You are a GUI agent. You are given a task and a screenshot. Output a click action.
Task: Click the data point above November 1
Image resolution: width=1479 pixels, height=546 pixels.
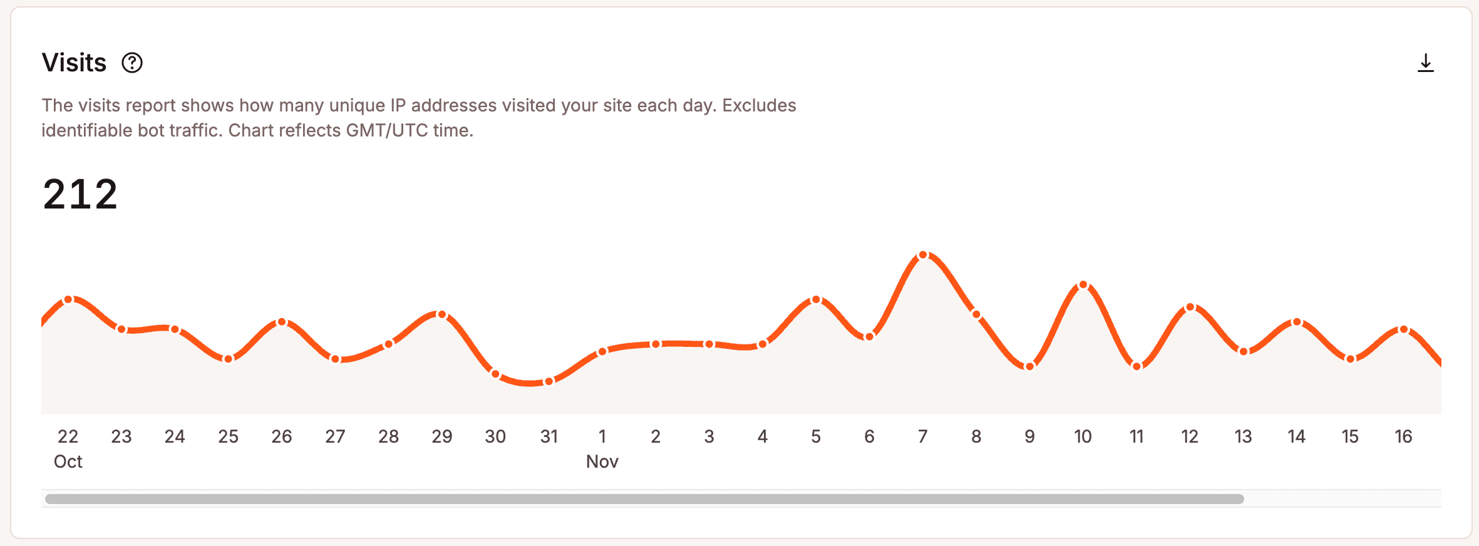point(602,351)
